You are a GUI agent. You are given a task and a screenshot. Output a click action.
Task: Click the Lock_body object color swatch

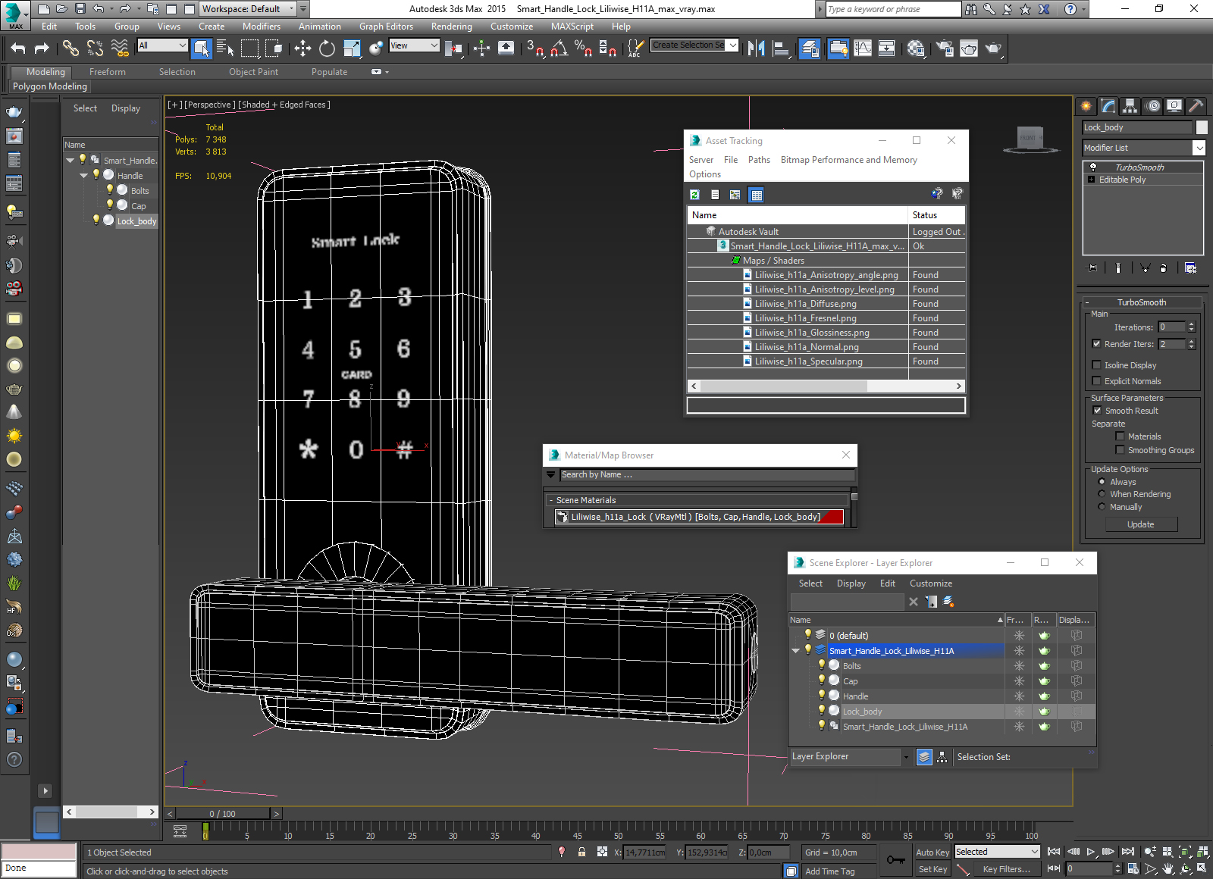pos(1202,127)
